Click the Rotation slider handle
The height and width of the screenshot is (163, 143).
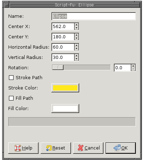point(58,67)
